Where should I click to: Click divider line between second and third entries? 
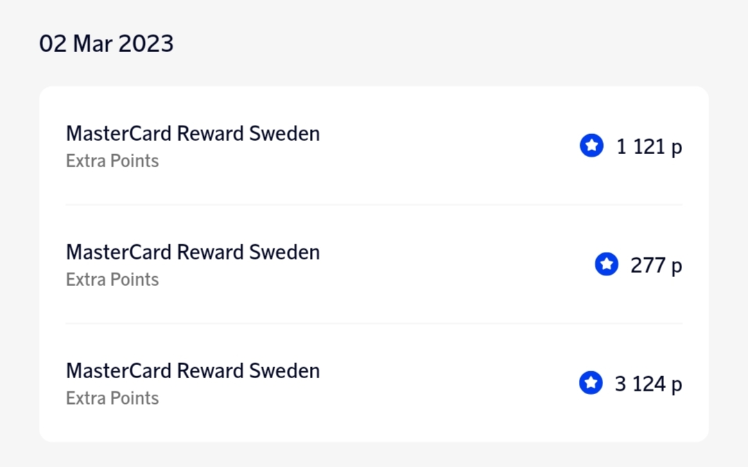374,323
